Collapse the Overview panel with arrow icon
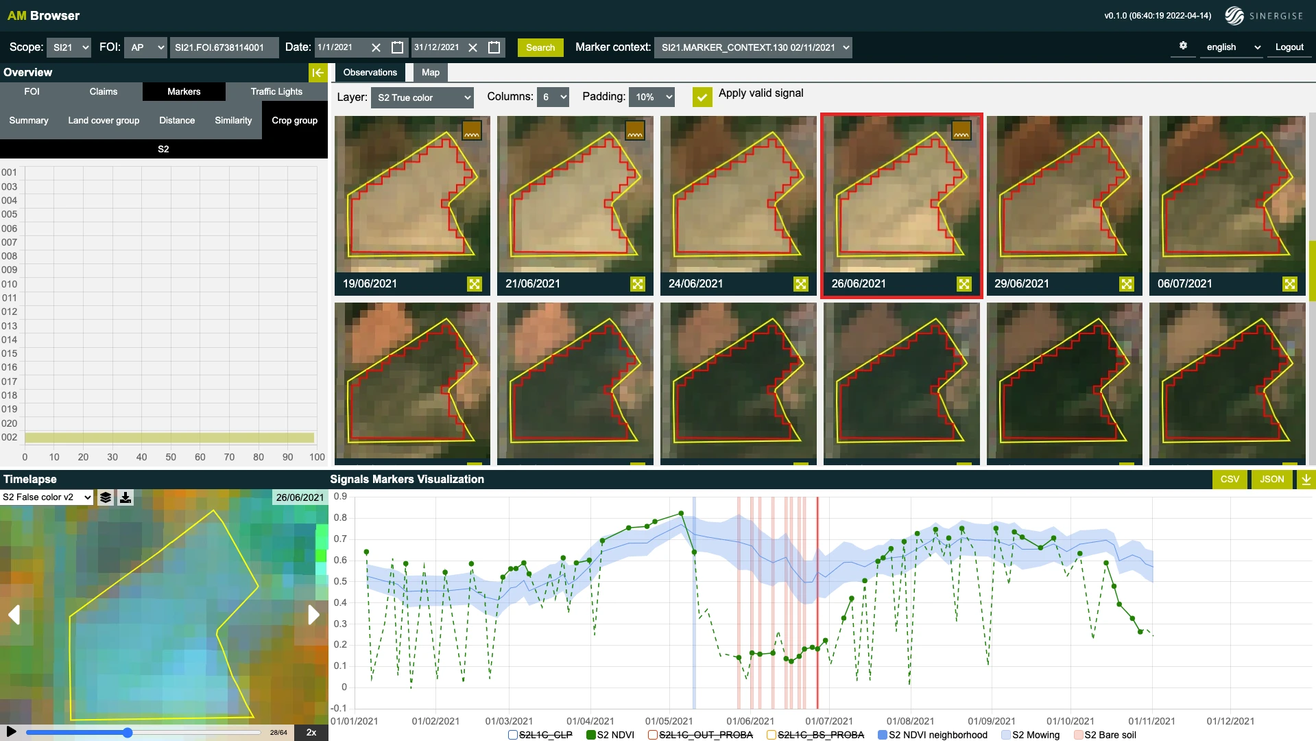This screenshot has height=741, width=1316. point(318,73)
